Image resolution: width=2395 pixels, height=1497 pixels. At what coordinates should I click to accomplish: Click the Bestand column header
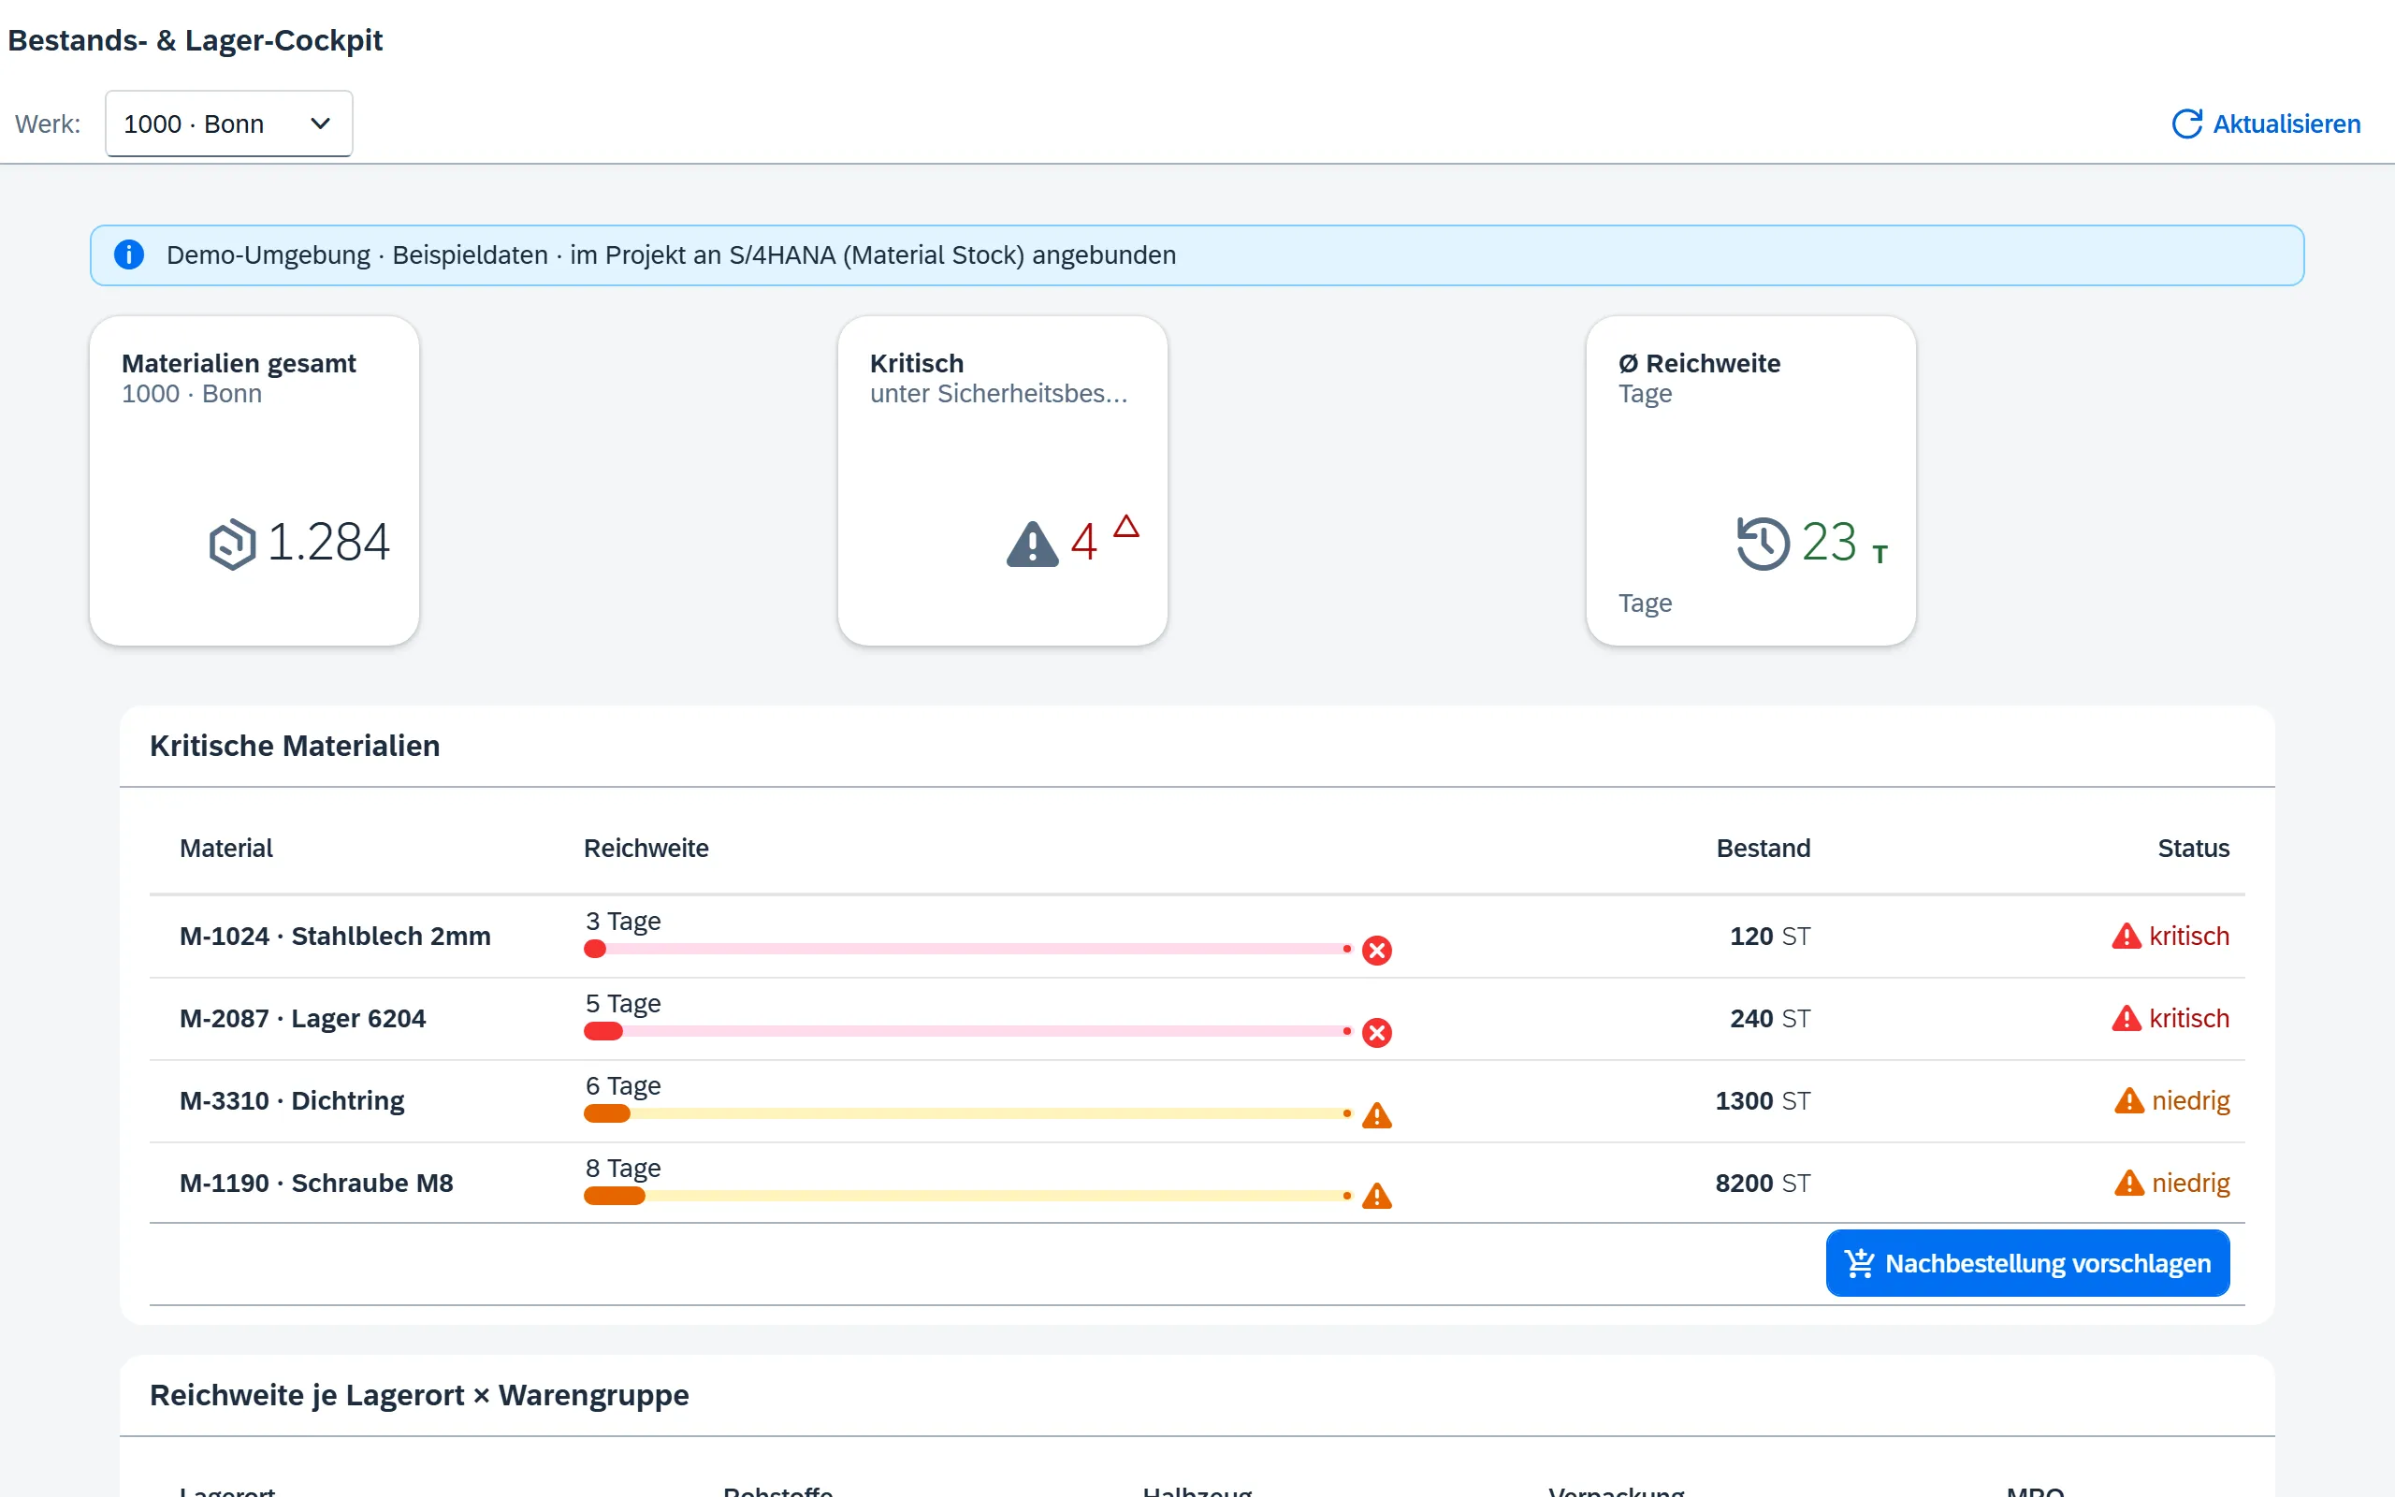[x=1763, y=849]
